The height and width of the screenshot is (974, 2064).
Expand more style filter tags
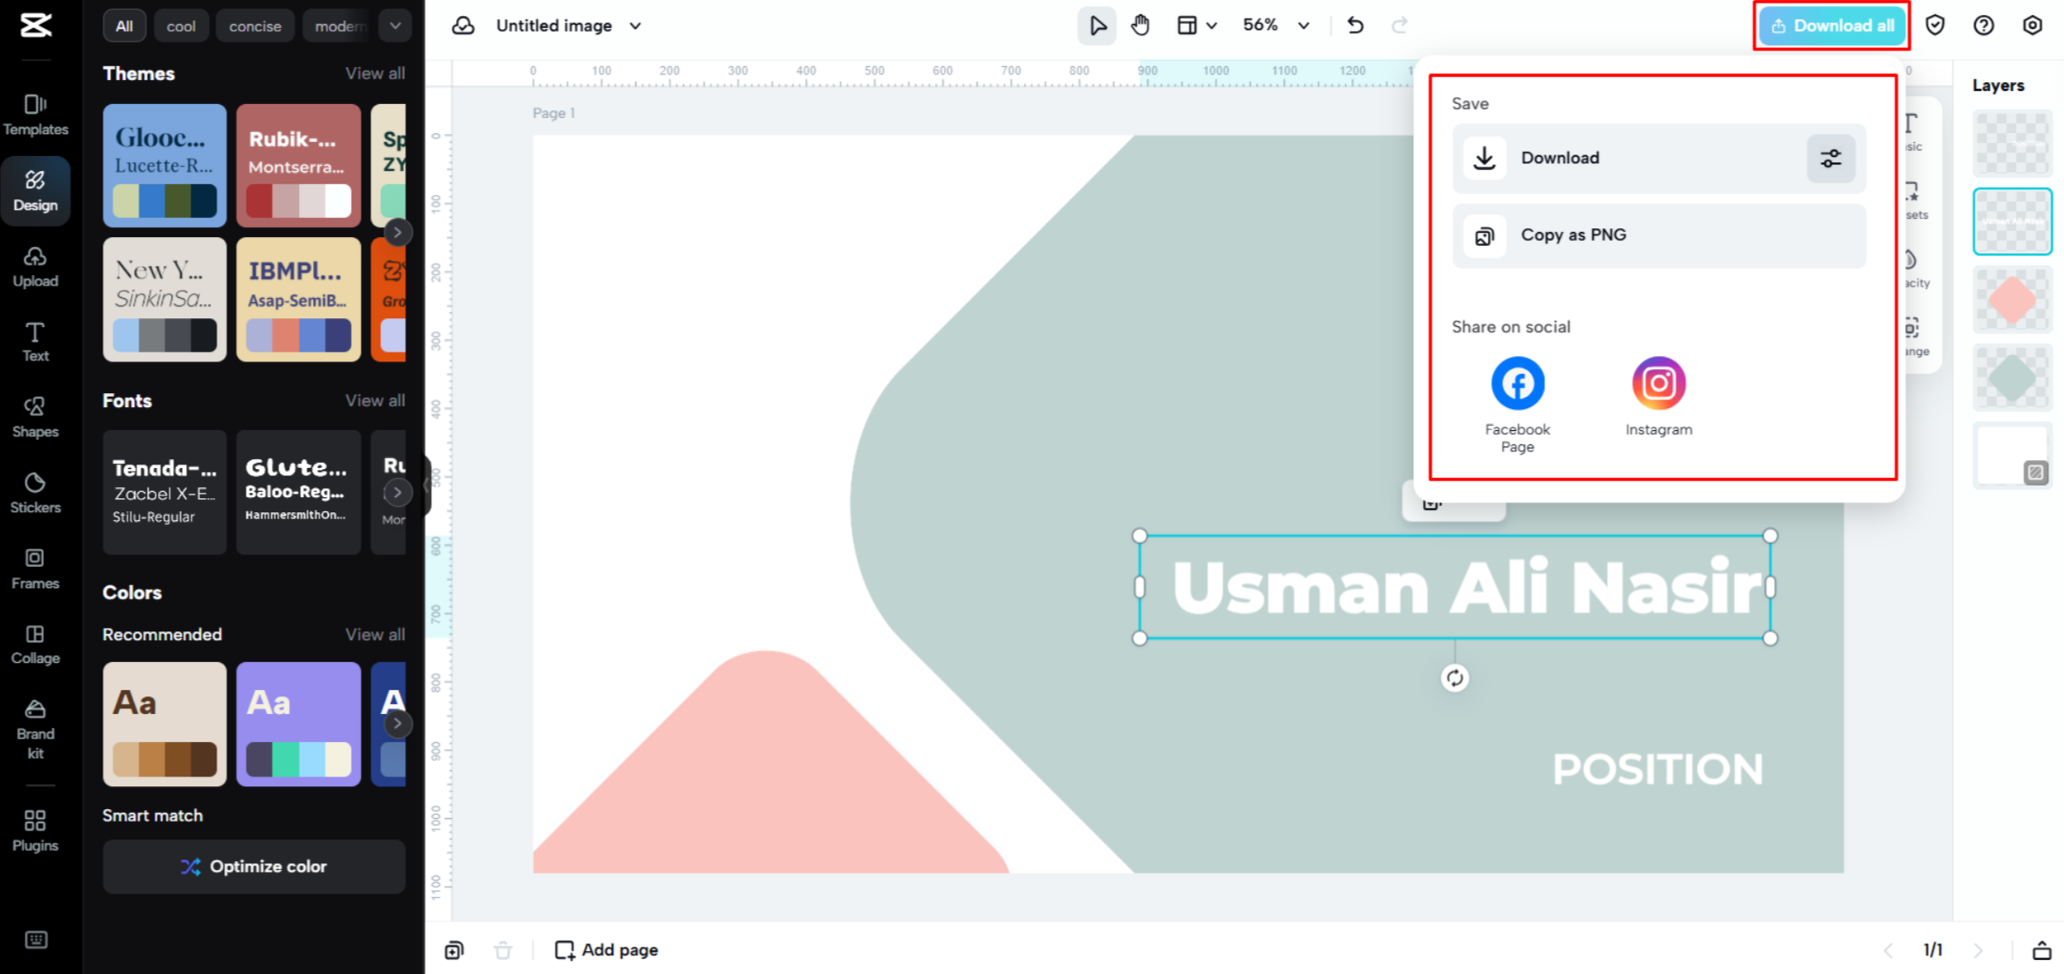coord(395,26)
